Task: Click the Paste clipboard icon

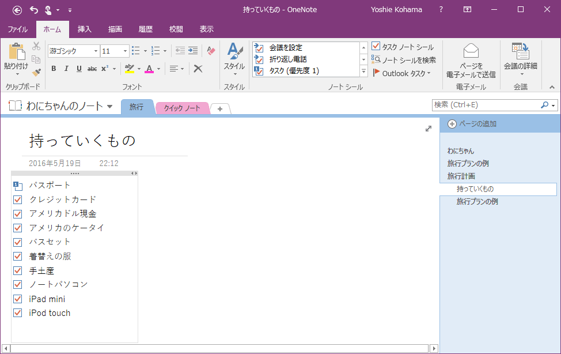Action: point(17,52)
